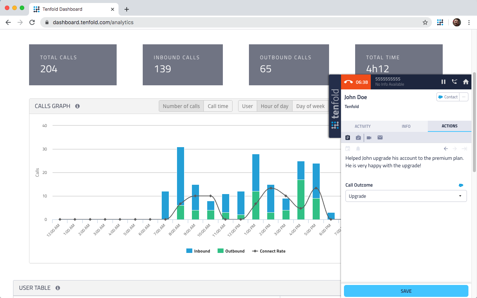Switch to the Activity tab
Screen dimensions: 477x298
pyautogui.click(x=363, y=126)
